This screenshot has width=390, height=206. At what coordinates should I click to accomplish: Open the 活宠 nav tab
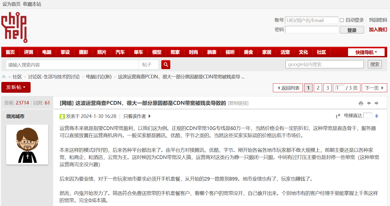pos(285,52)
